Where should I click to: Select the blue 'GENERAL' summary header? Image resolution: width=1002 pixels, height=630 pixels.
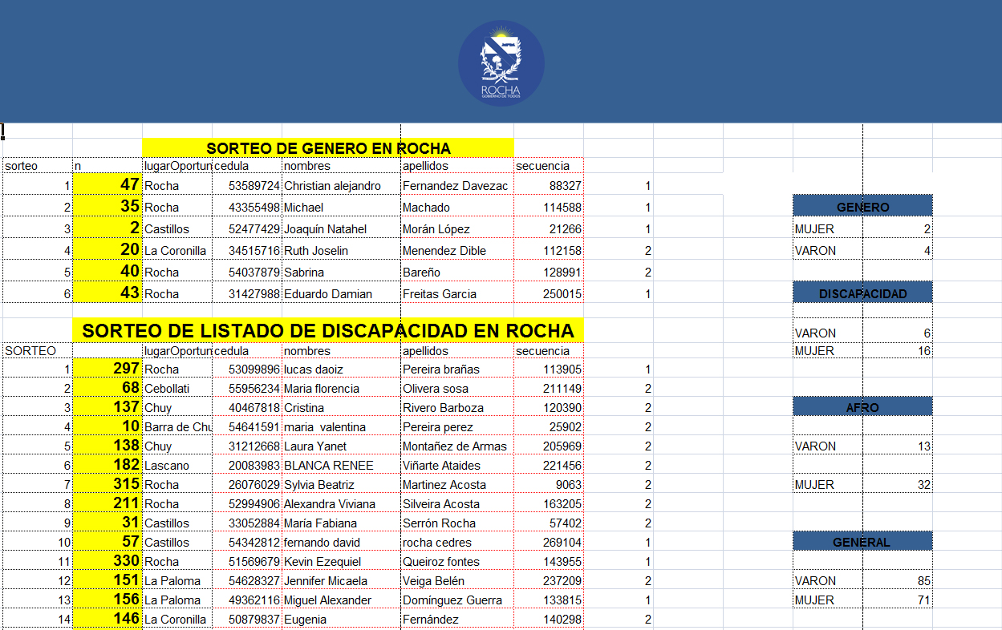[x=862, y=542]
